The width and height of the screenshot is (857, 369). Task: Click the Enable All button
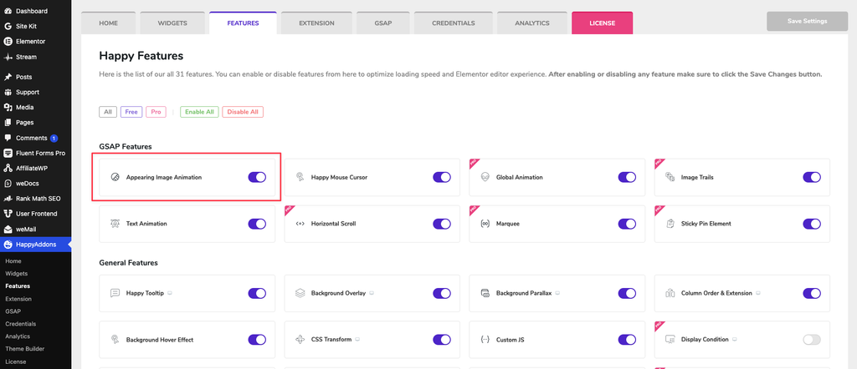(x=199, y=112)
